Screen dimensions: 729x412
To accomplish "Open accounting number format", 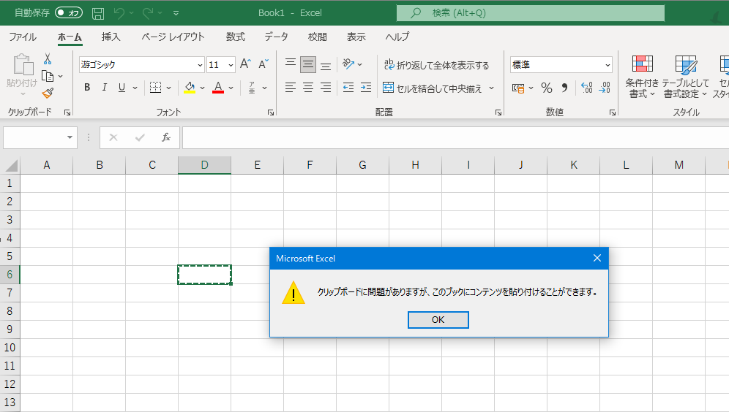I will [x=518, y=88].
